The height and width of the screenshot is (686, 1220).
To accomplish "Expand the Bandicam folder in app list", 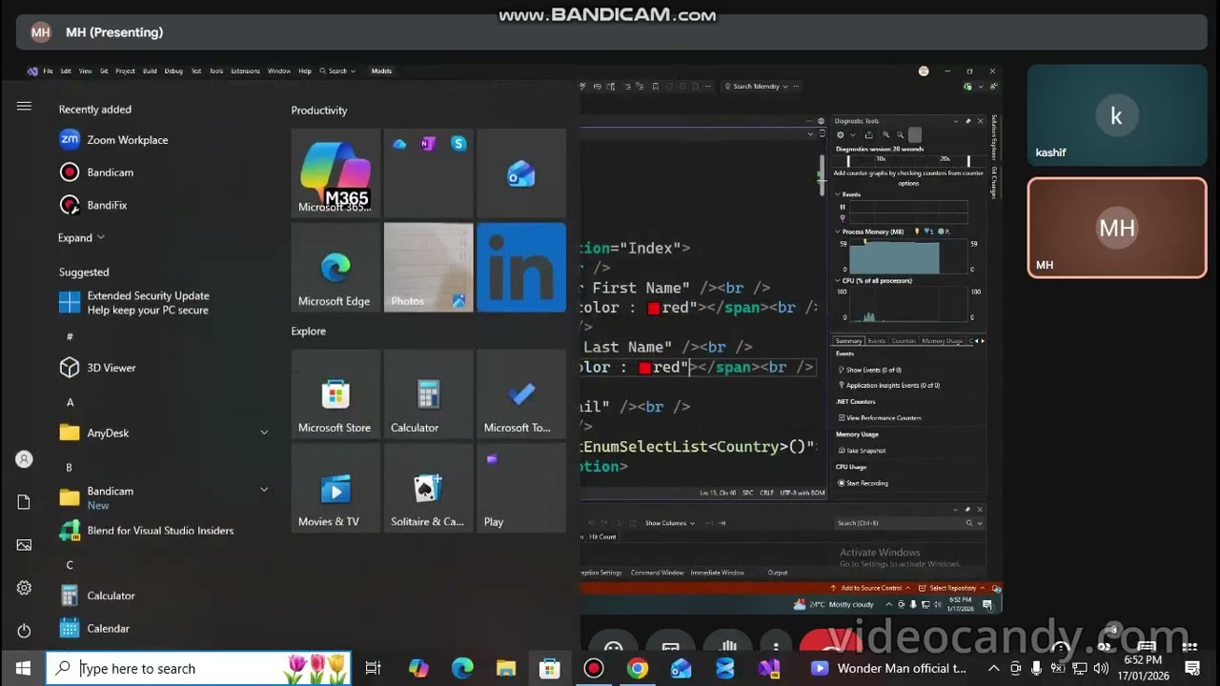I will pyautogui.click(x=264, y=490).
